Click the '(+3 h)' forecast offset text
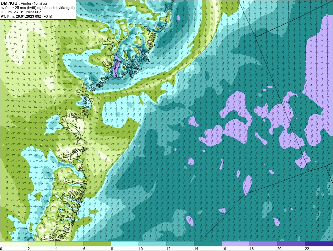The width and height of the screenshot is (333, 251). click(x=47, y=16)
